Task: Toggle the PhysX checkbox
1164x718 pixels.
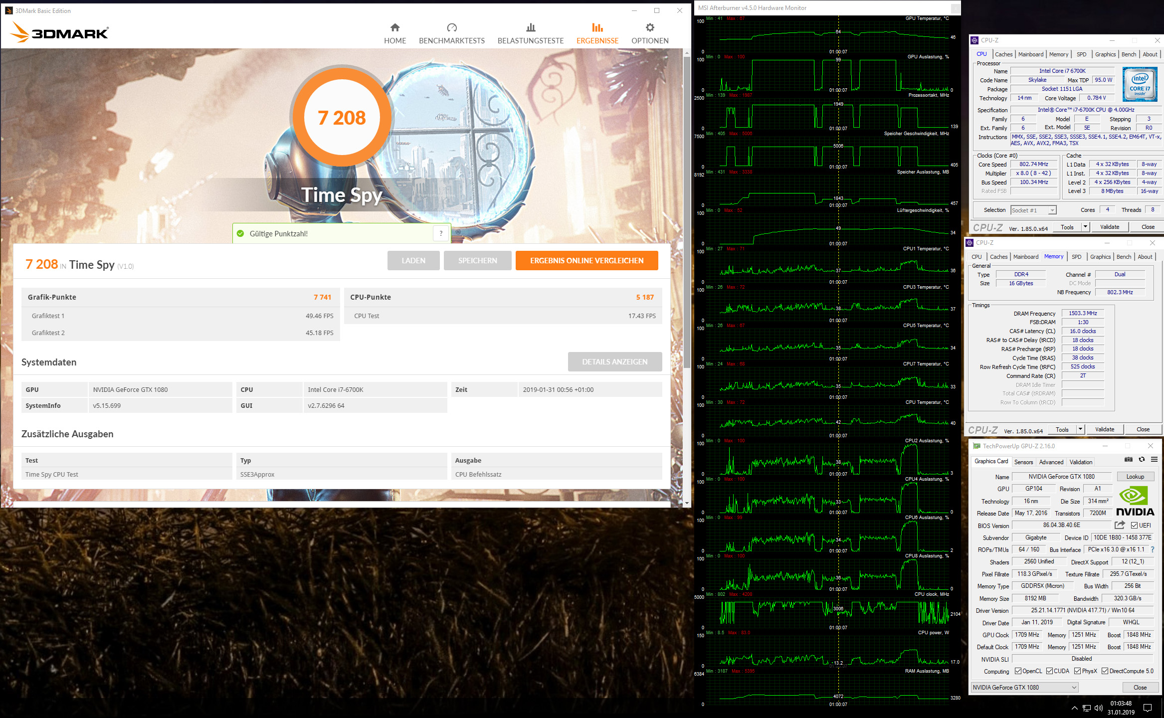Action: click(1078, 671)
